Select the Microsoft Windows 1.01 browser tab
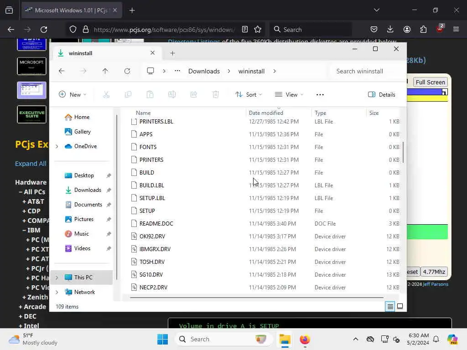The height and width of the screenshot is (350, 467). (x=72, y=10)
